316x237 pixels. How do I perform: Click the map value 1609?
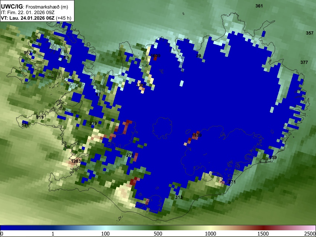(x=155, y=56)
